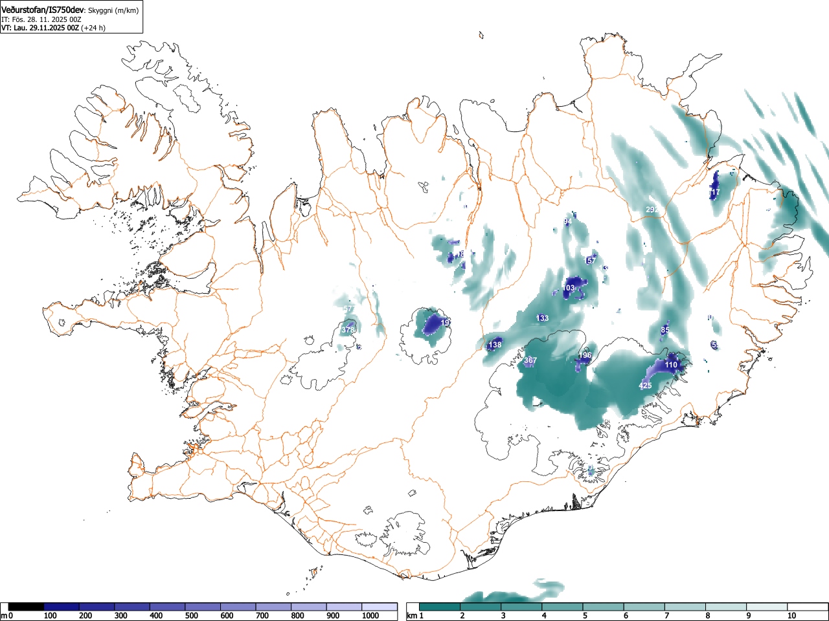
Task: Click the 85 visibility value on the map
Action: (665, 331)
